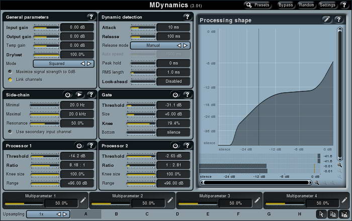Adjust the Gate Knee slider

tap(141, 123)
